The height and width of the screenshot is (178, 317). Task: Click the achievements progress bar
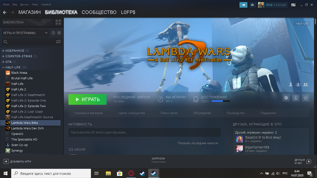[x=221, y=101]
